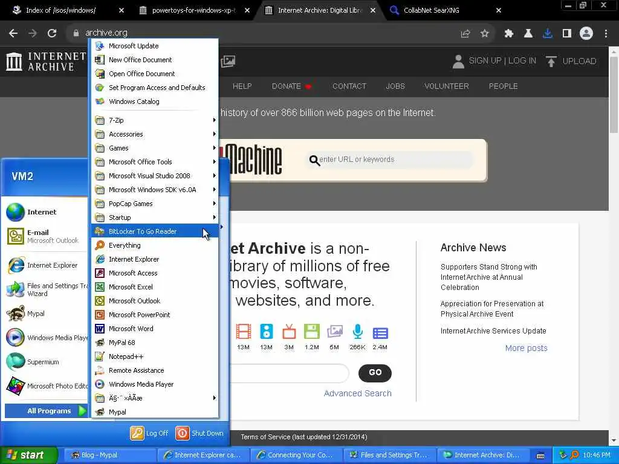This screenshot has height=464, width=619.
Task: Go back in browser history
Action: [13, 33]
